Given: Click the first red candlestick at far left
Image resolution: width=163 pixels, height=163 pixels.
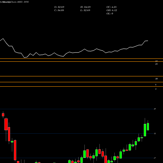Looking at the screenshot, I should point(3,115).
